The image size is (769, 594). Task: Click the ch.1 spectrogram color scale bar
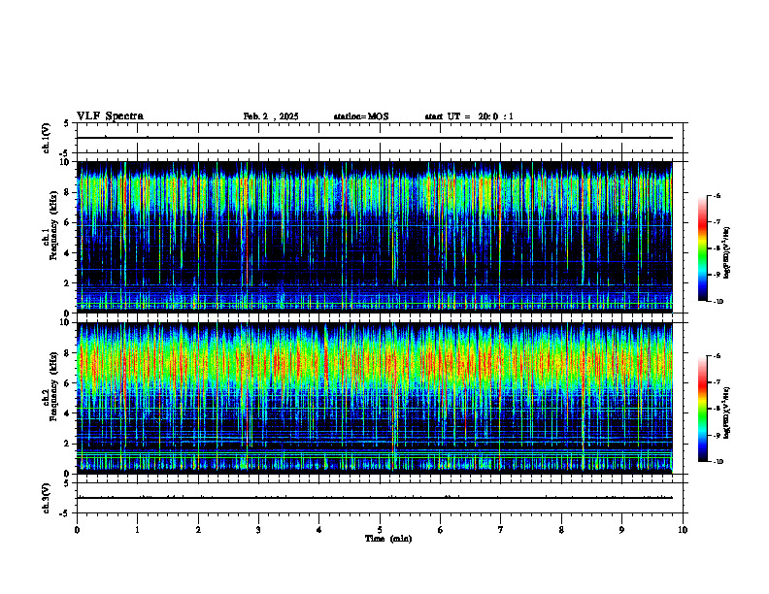pyautogui.click(x=703, y=248)
